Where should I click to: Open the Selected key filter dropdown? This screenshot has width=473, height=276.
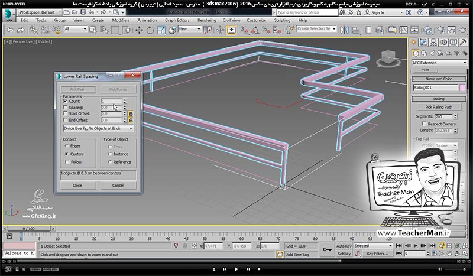[373, 246]
